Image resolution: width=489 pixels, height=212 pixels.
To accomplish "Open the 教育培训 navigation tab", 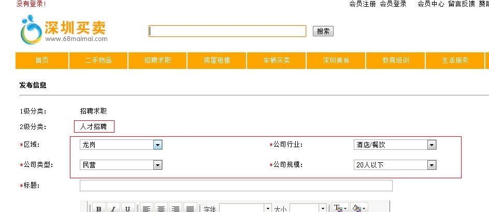I will (395, 61).
